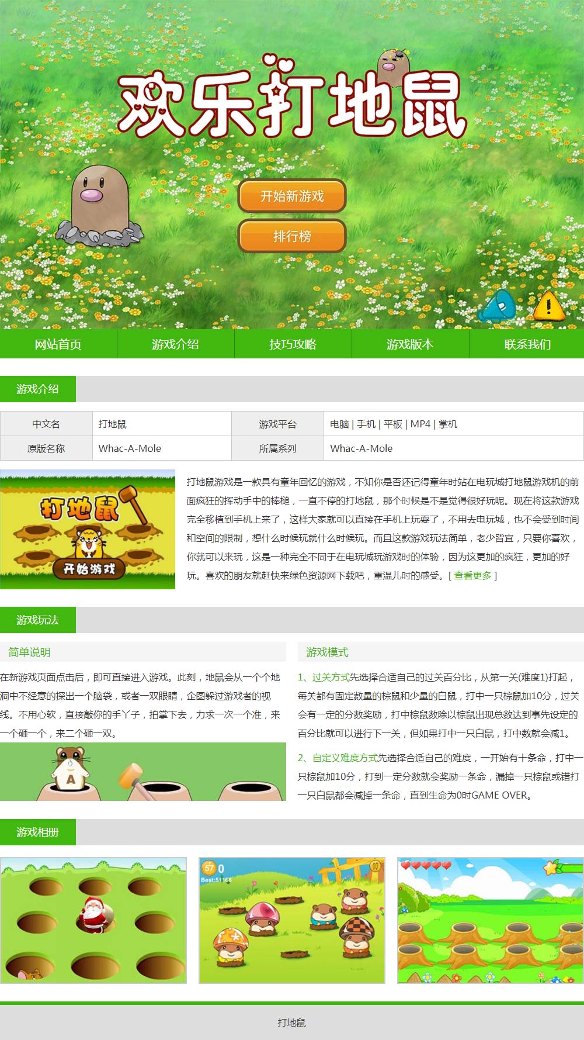
Task: Click the 游戏玩法 section heading
Action: [38, 620]
